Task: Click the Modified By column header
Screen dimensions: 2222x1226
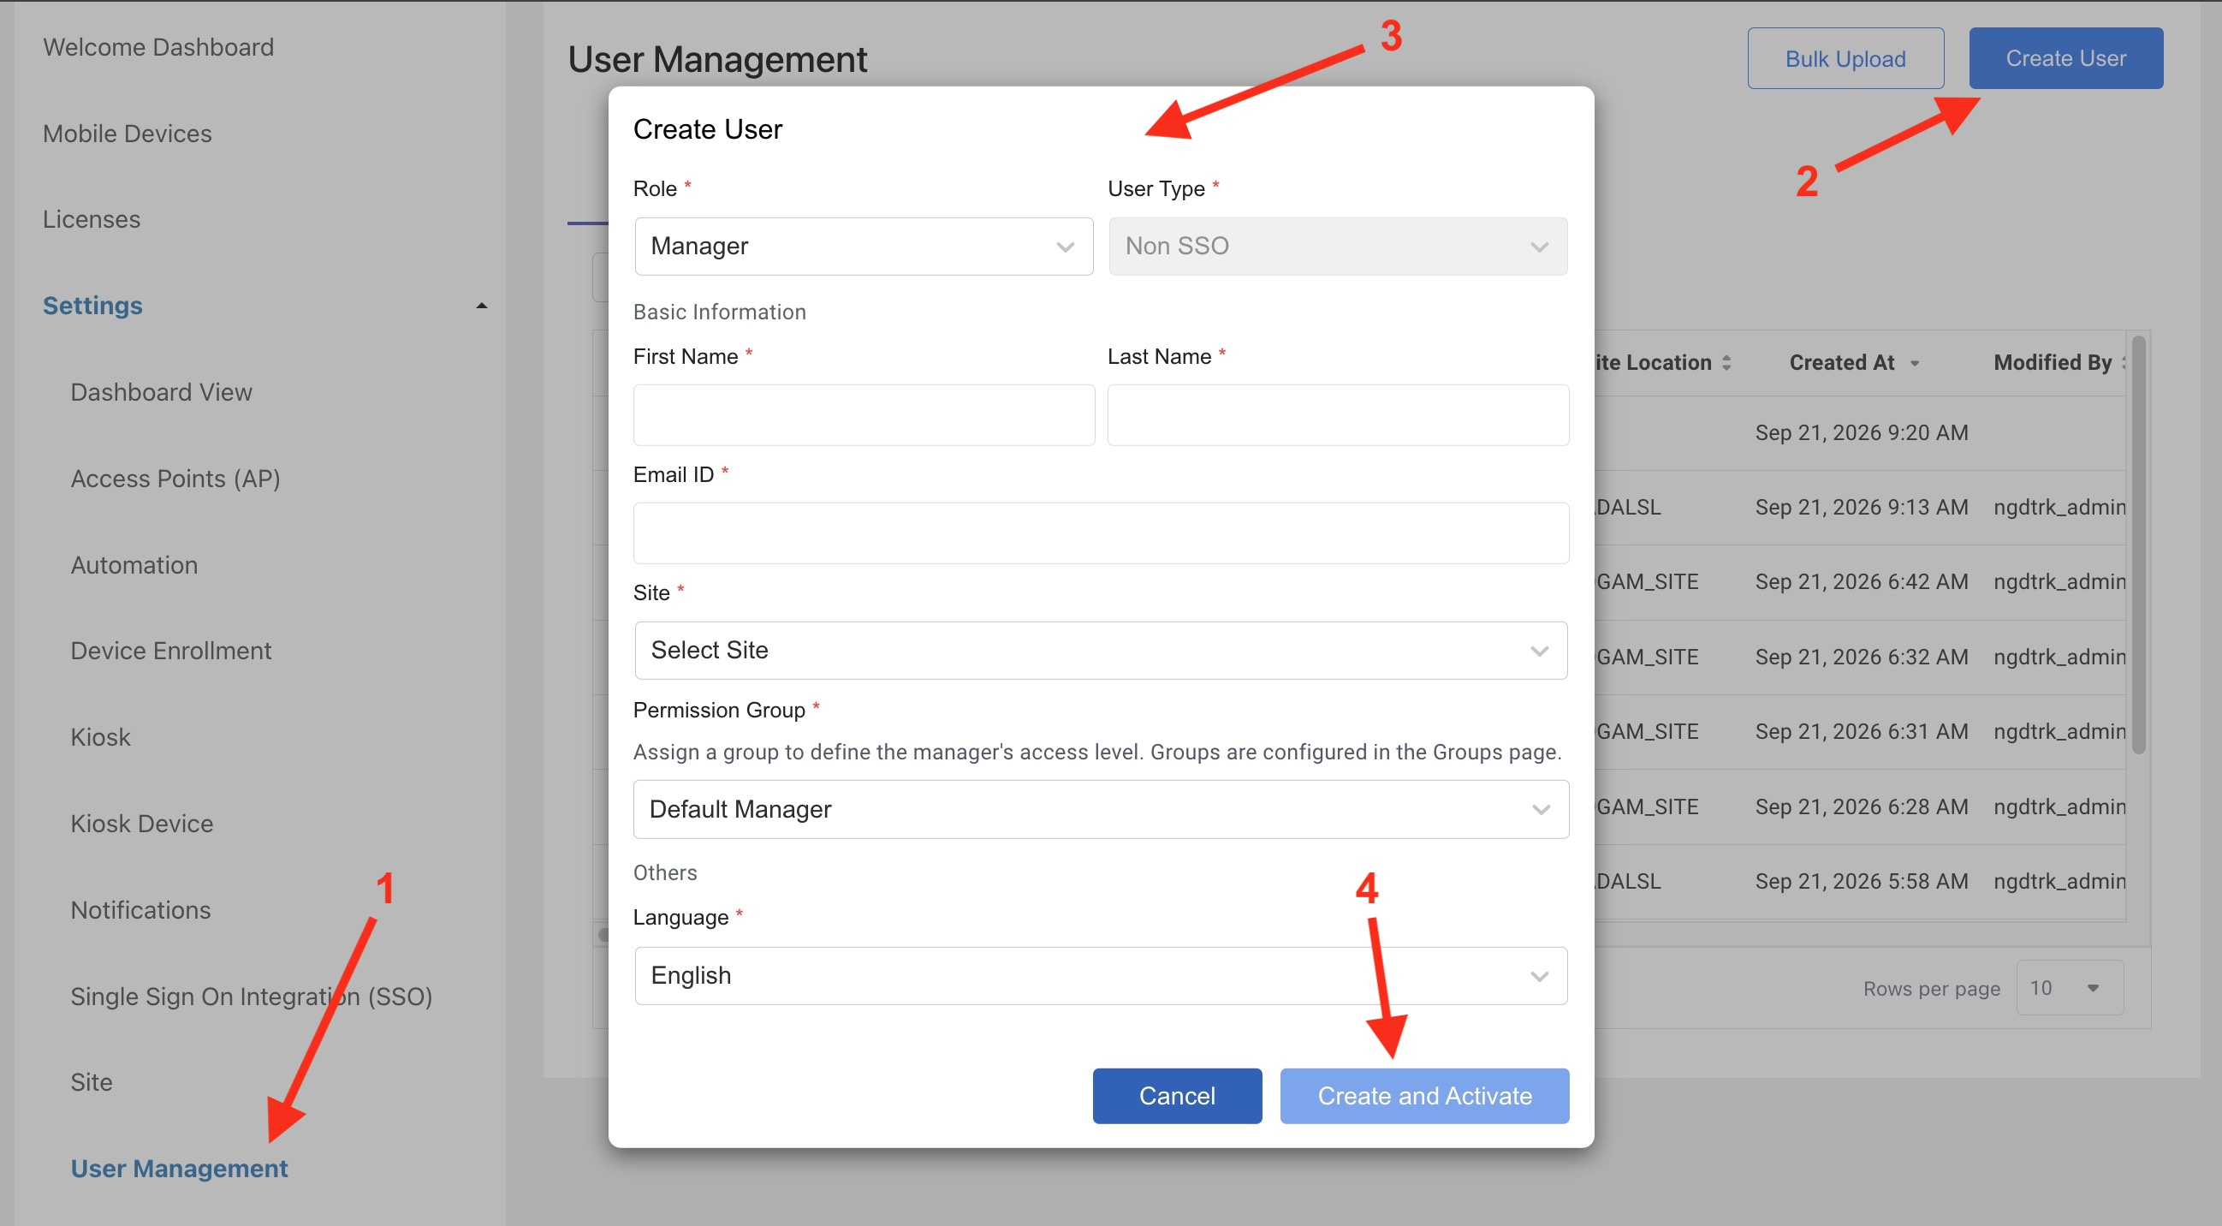Action: coord(2053,362)
